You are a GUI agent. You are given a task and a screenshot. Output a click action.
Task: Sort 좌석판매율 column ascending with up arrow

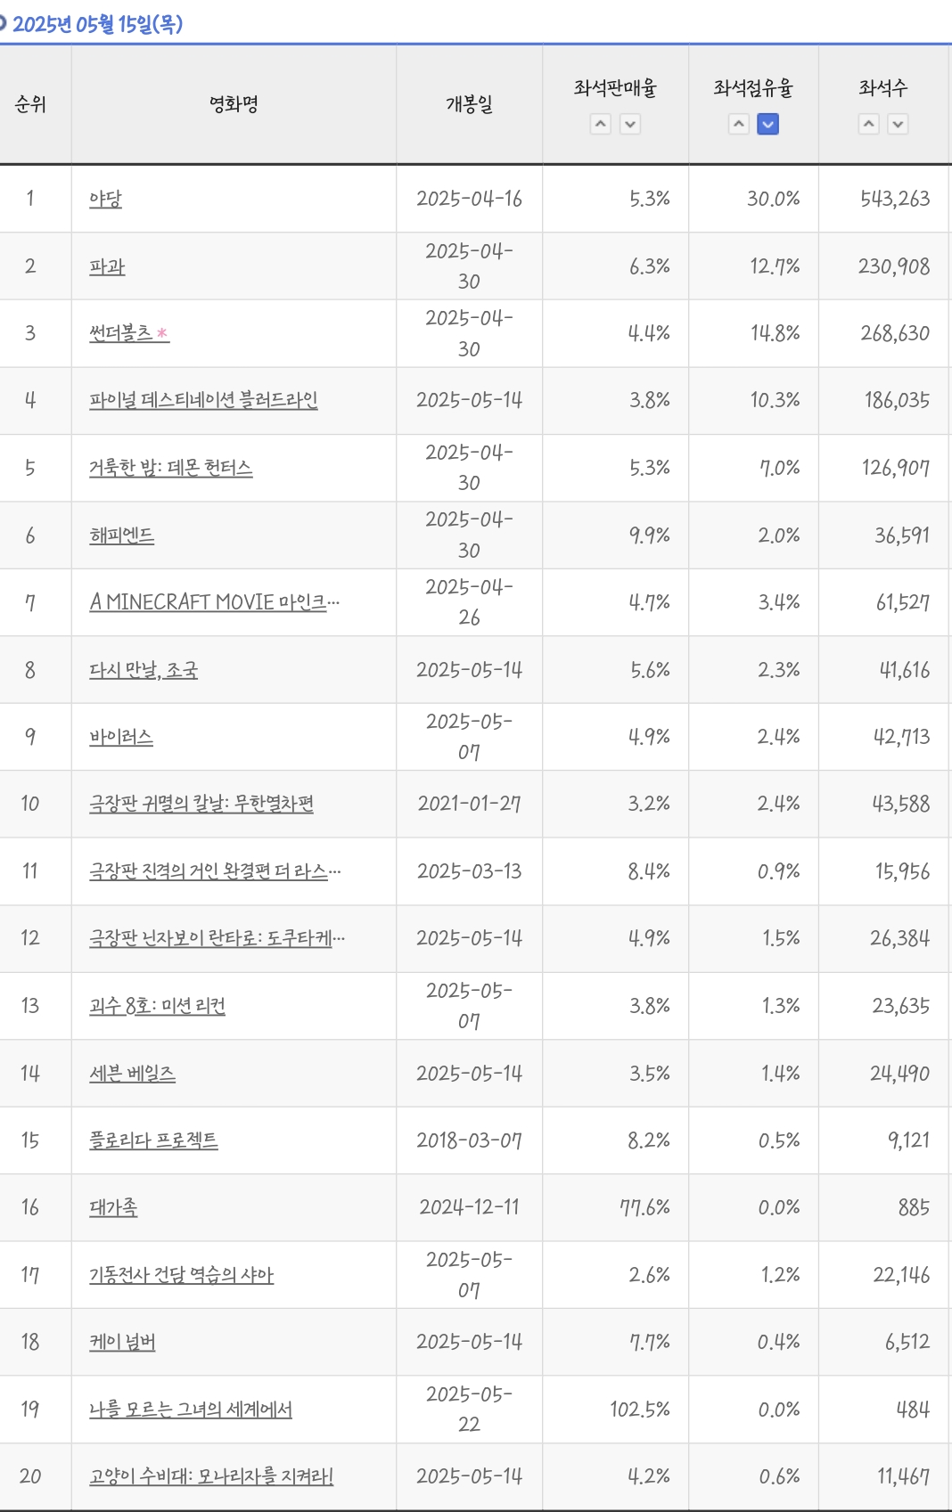point(601,125)
